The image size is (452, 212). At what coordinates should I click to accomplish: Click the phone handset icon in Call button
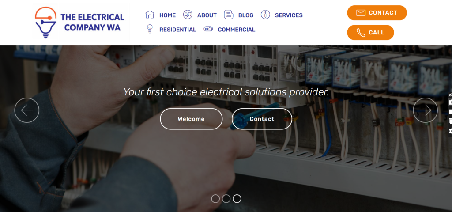point(361,33)
